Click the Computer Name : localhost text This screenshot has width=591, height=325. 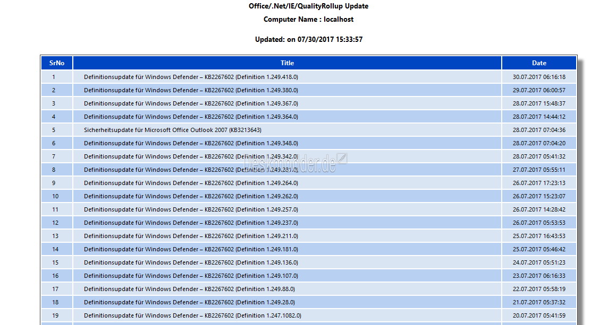[308, 19]
